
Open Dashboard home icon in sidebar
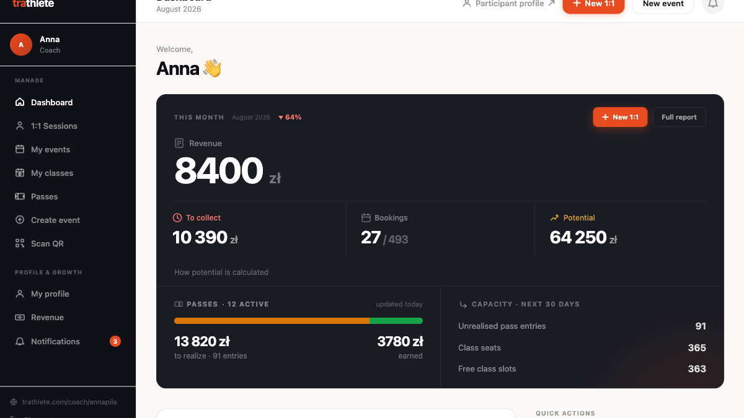[x=20, y=102]
